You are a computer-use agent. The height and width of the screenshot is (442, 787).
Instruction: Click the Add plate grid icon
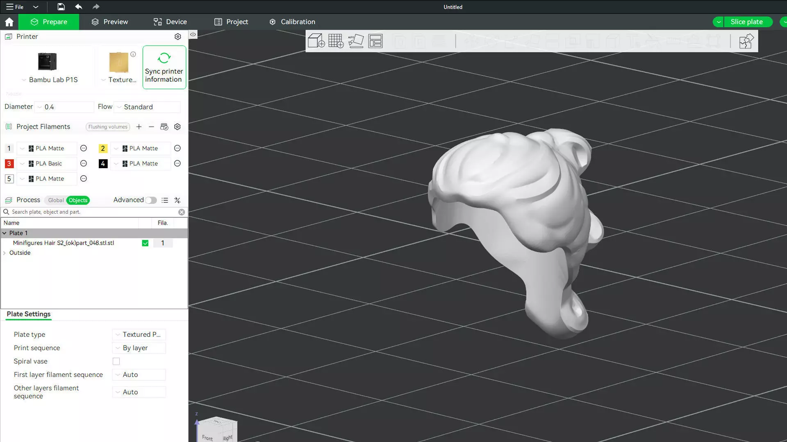pyautogui.click(x=336, y=41)
